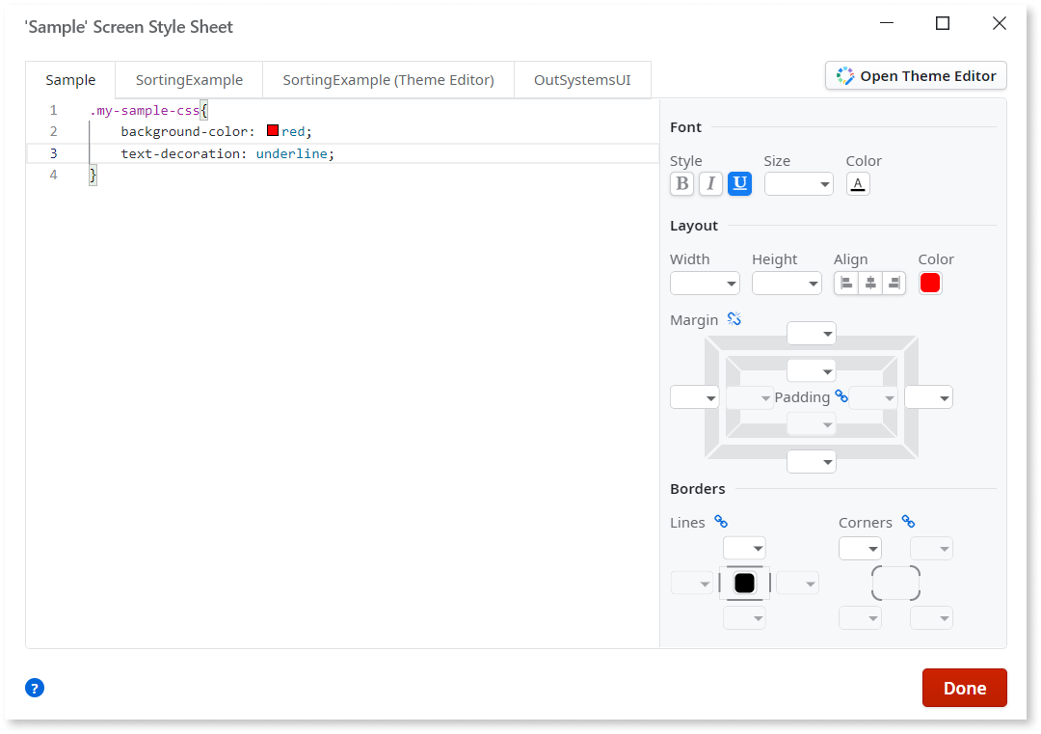Click the border Lines link icon
The height and width of the screenshot is (734, 1041).
tap(721, 522)
